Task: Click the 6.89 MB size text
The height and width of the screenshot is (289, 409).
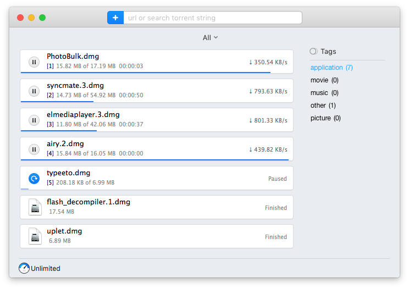Action: tap(60, 241)
